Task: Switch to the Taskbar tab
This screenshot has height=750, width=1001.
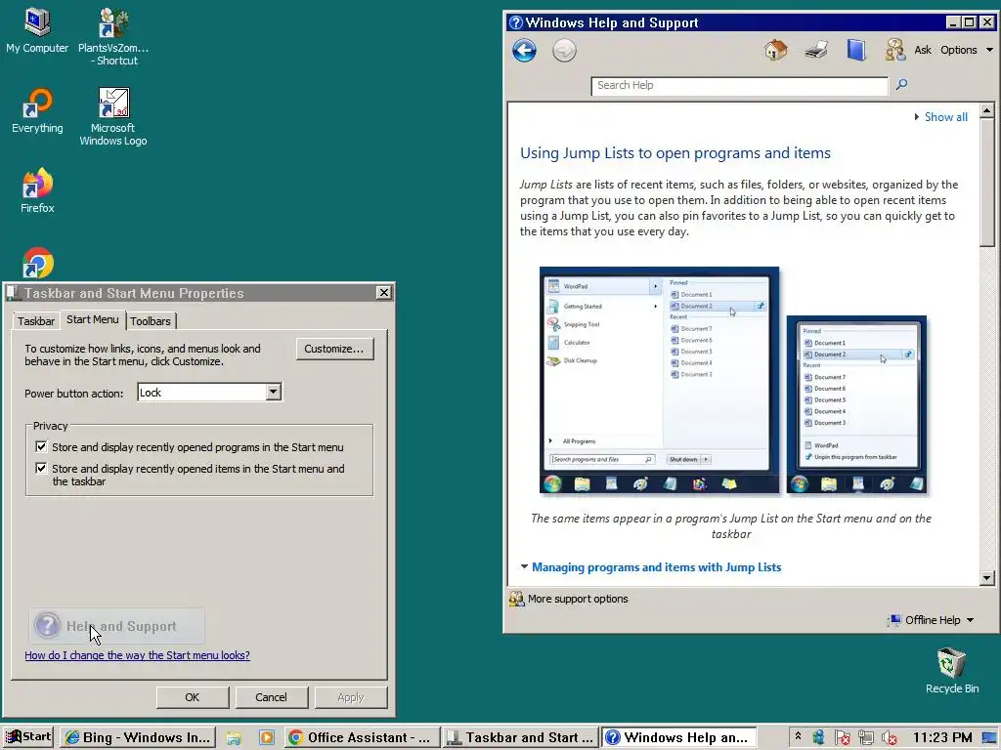Action: point(36,320)
